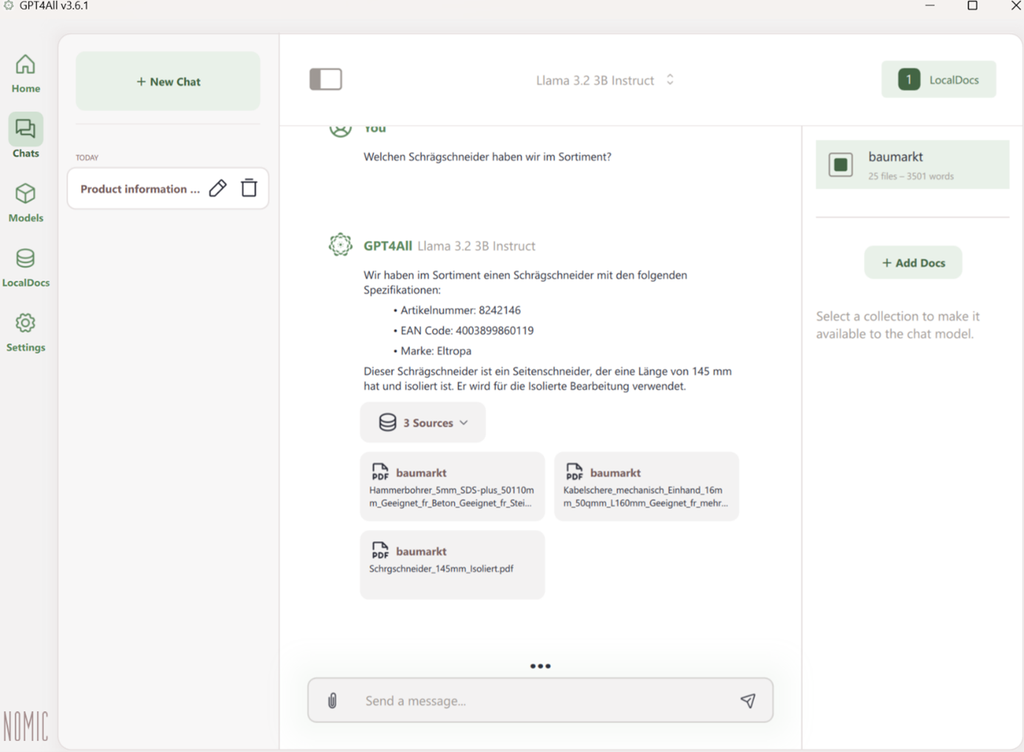This screenshot has height=752, width=1024.
Task: Send the message using the paper plane icon
Action: pos(748,700)
